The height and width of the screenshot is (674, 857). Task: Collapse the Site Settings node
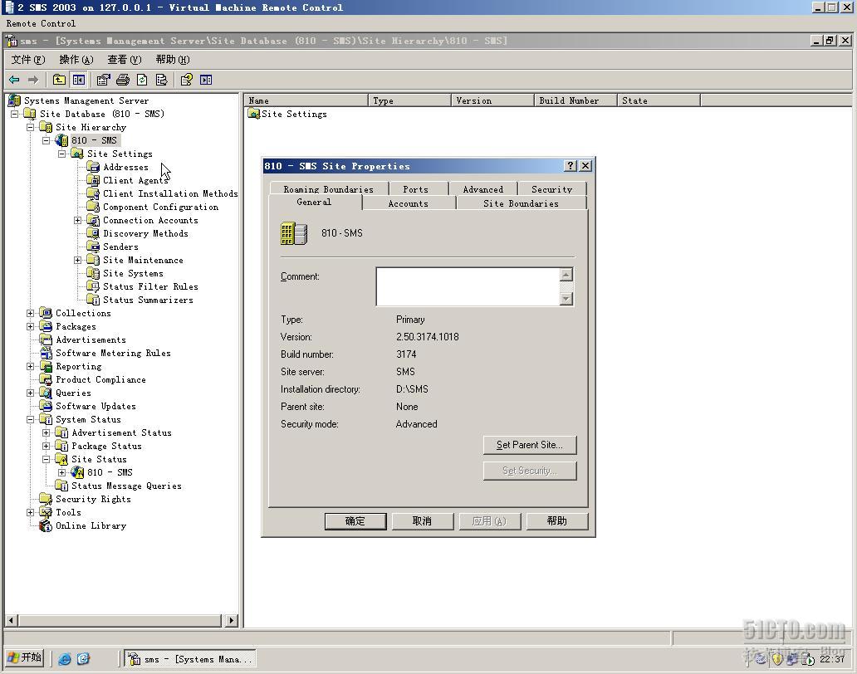[x=62, y=154]
